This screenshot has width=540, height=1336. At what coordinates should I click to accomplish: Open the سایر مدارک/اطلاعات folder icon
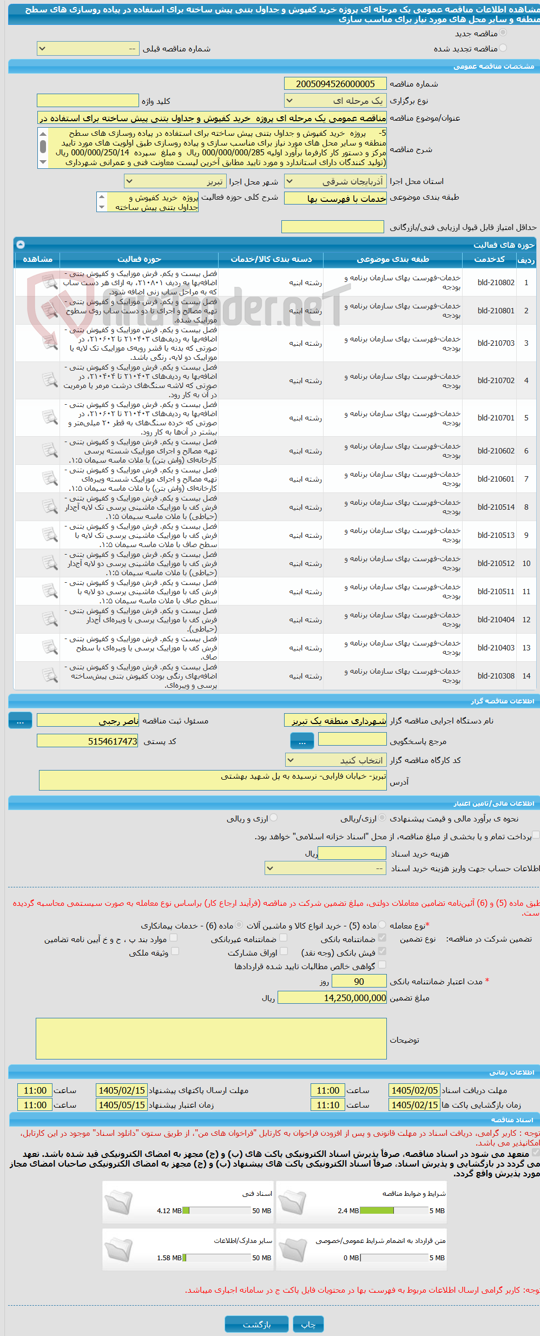118,1249
